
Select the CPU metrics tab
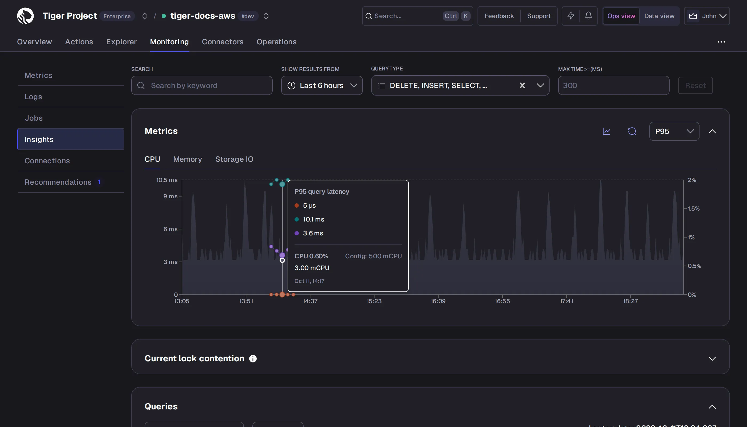coord(152,159)
